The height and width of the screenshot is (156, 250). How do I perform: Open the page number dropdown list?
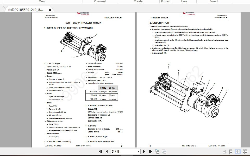click(x=139, y=152)
